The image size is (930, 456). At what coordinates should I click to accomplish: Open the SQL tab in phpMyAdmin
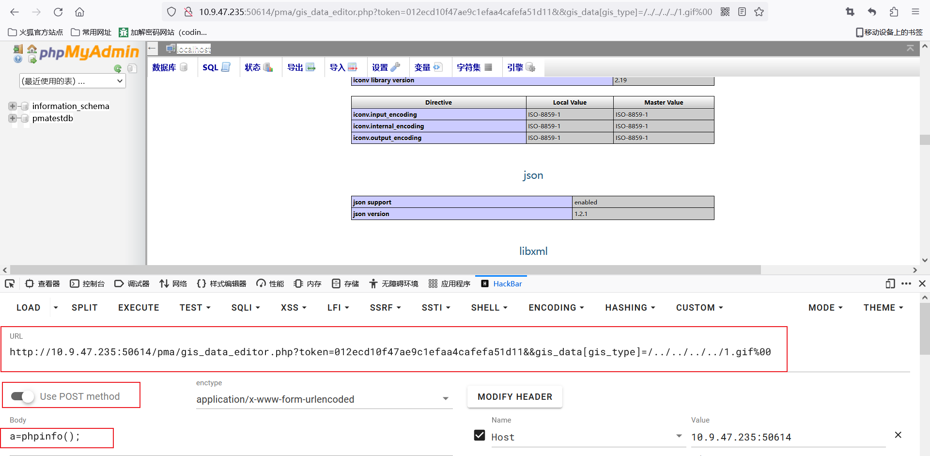coord(216,67)
